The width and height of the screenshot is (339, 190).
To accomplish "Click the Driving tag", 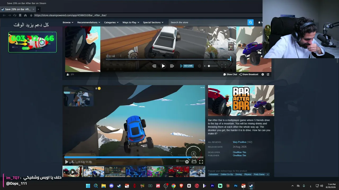I will (239, 174).
